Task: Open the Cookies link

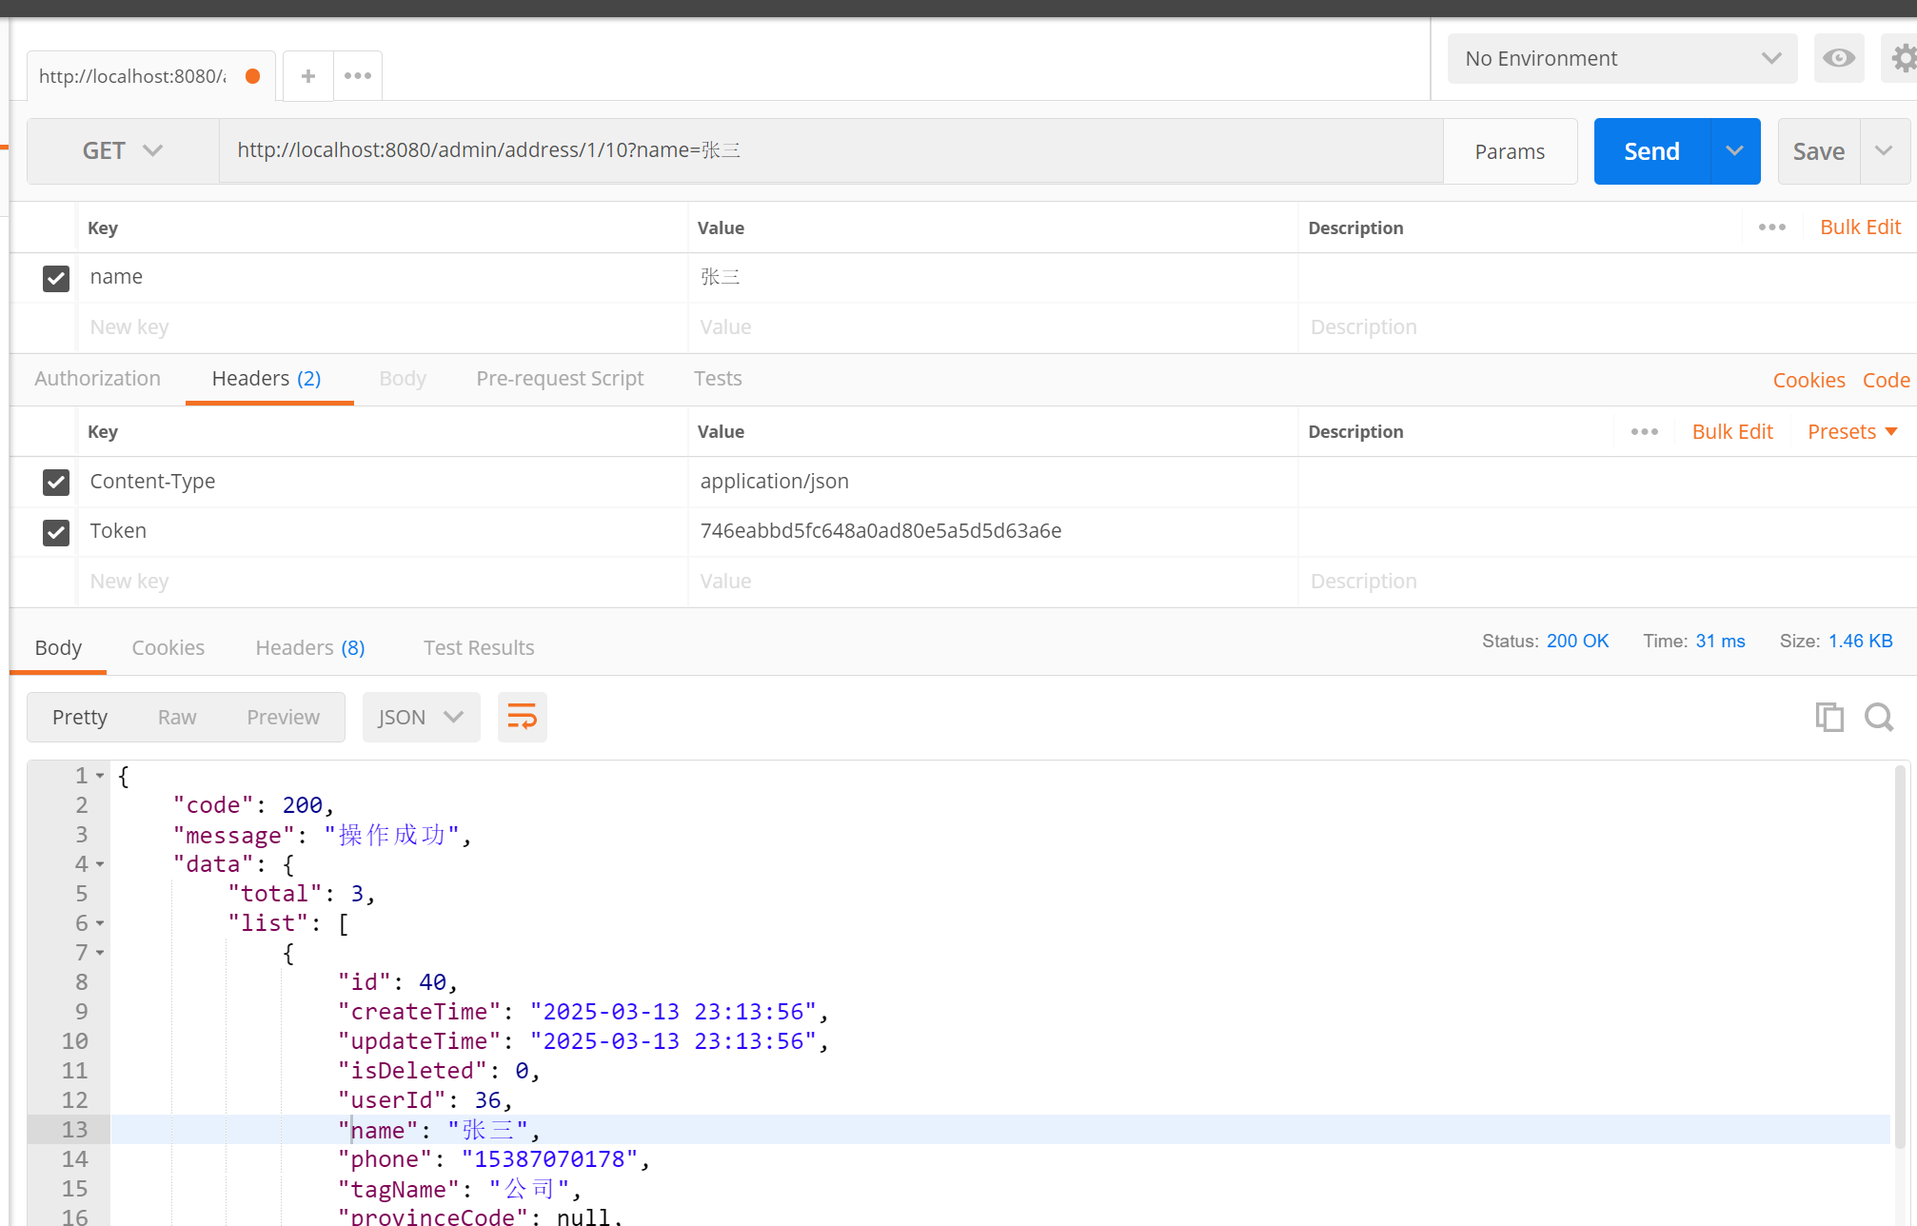Action: click(x=1808, y=380)
